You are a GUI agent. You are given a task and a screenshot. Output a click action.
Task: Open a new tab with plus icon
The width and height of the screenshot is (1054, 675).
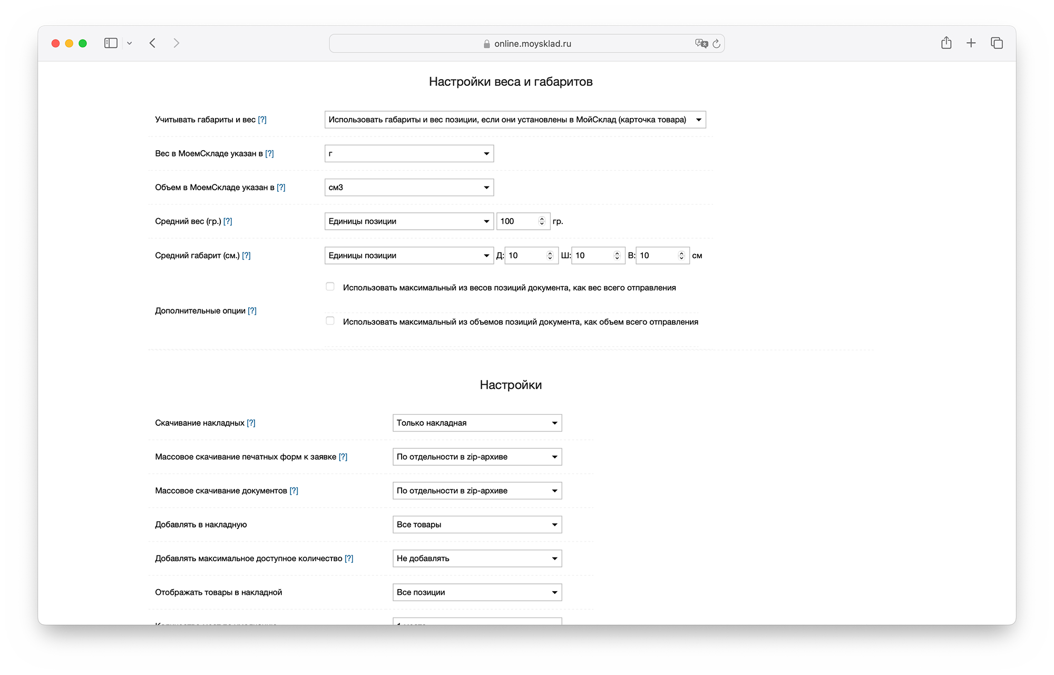tap(971, 43)
